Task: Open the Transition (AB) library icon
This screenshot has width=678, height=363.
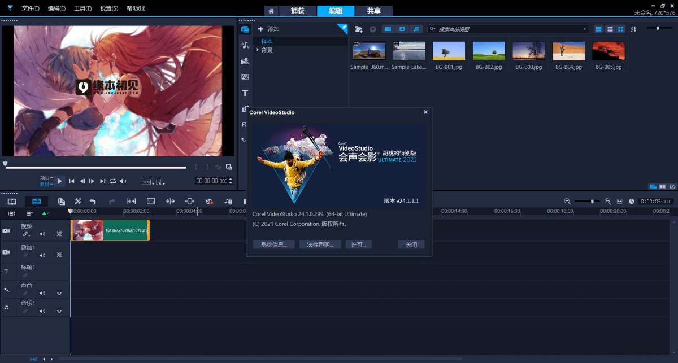Action: pos(245,77)
